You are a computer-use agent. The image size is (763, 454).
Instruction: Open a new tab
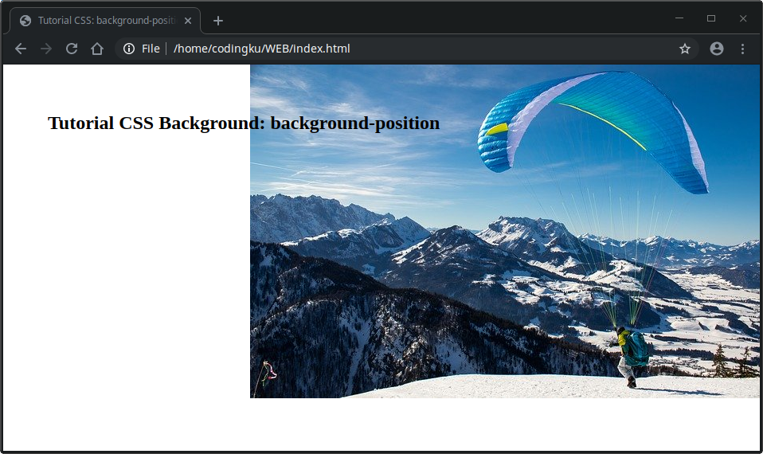click(218, 21)
